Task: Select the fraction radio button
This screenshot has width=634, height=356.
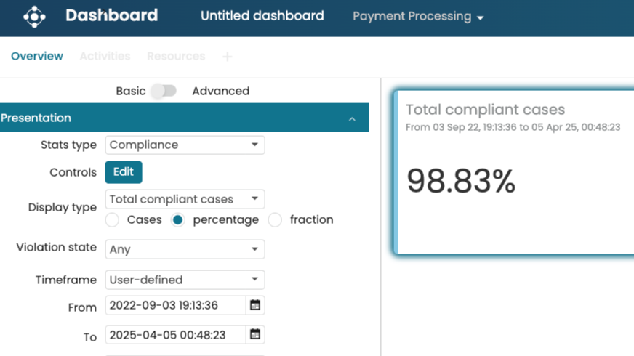Action: tap(275, 220)
